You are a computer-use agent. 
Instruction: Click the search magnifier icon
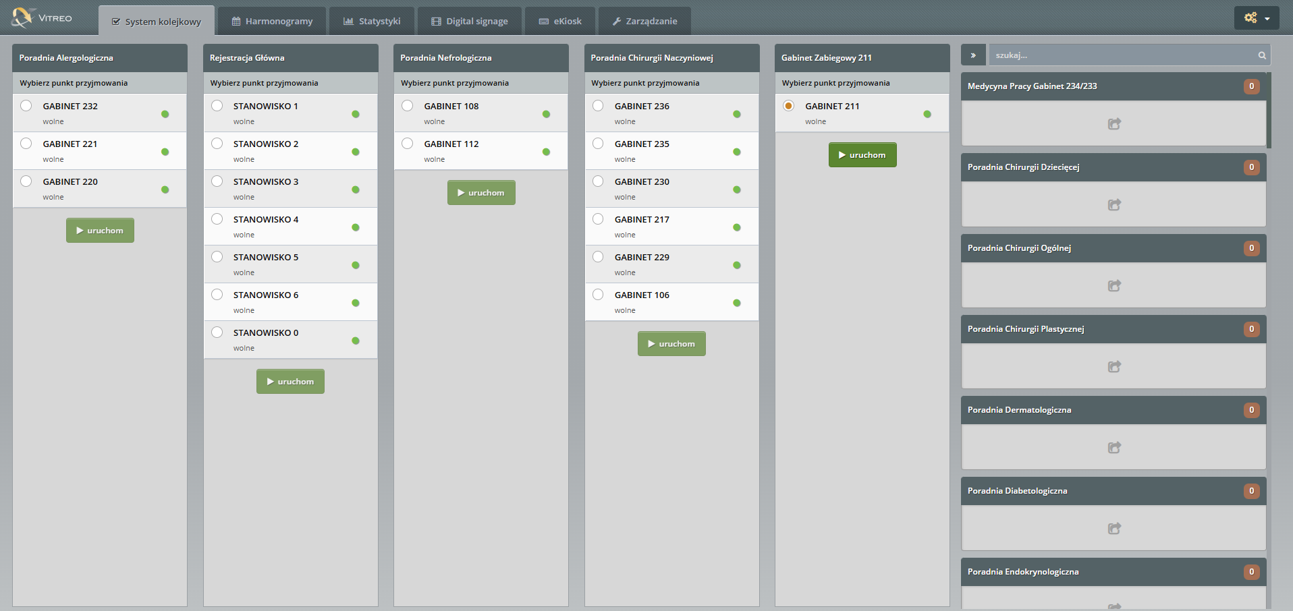tap(1261, 55)
